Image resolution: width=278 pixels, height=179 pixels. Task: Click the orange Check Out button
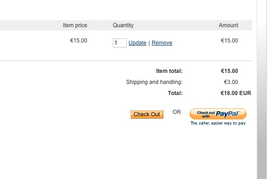(147, 114)
